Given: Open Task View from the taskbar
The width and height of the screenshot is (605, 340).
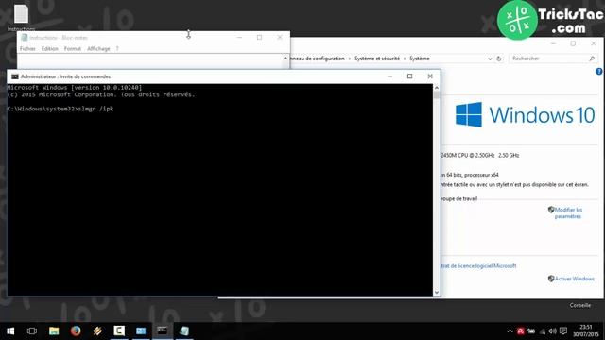Looking at the screenshot, I should coord(32,331).
